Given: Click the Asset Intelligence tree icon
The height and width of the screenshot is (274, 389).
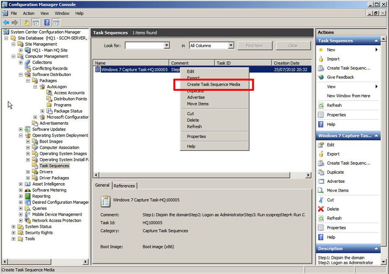Looking at the screenshot, I should (x=28, y=184).
